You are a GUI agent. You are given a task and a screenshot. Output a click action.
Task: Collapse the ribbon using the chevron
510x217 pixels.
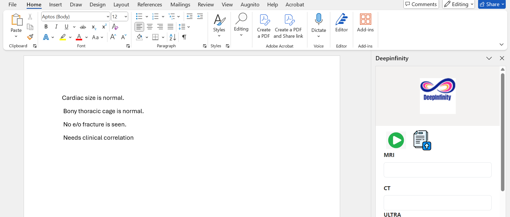click(x=501, y=45)
